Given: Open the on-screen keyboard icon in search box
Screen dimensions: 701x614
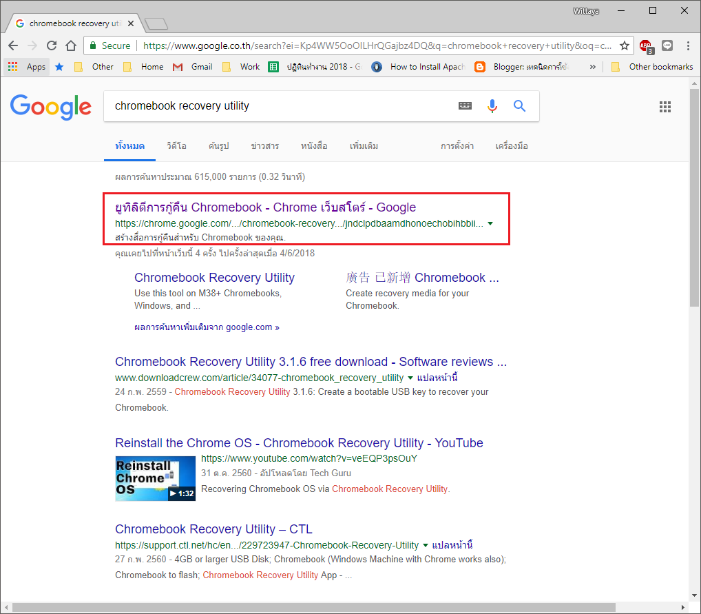Looking at the screenshot, I should pyautogui.click(x=465, y=105).
